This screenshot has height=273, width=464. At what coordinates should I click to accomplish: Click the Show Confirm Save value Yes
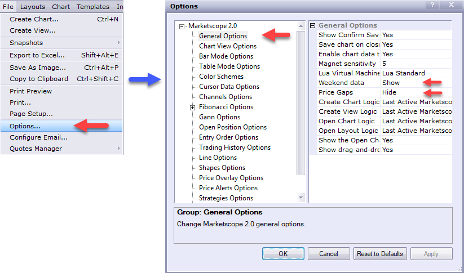(x=416, y=35)
